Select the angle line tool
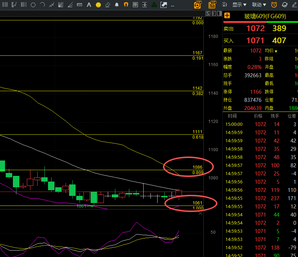 (70, 5)
